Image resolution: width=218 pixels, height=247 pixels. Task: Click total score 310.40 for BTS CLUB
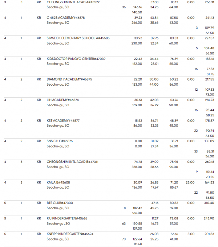[209, 203]
